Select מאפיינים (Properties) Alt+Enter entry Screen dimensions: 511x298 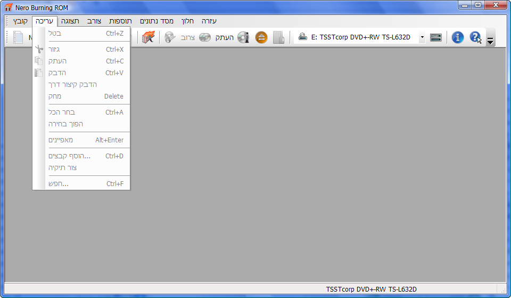(x=81, y=140)
